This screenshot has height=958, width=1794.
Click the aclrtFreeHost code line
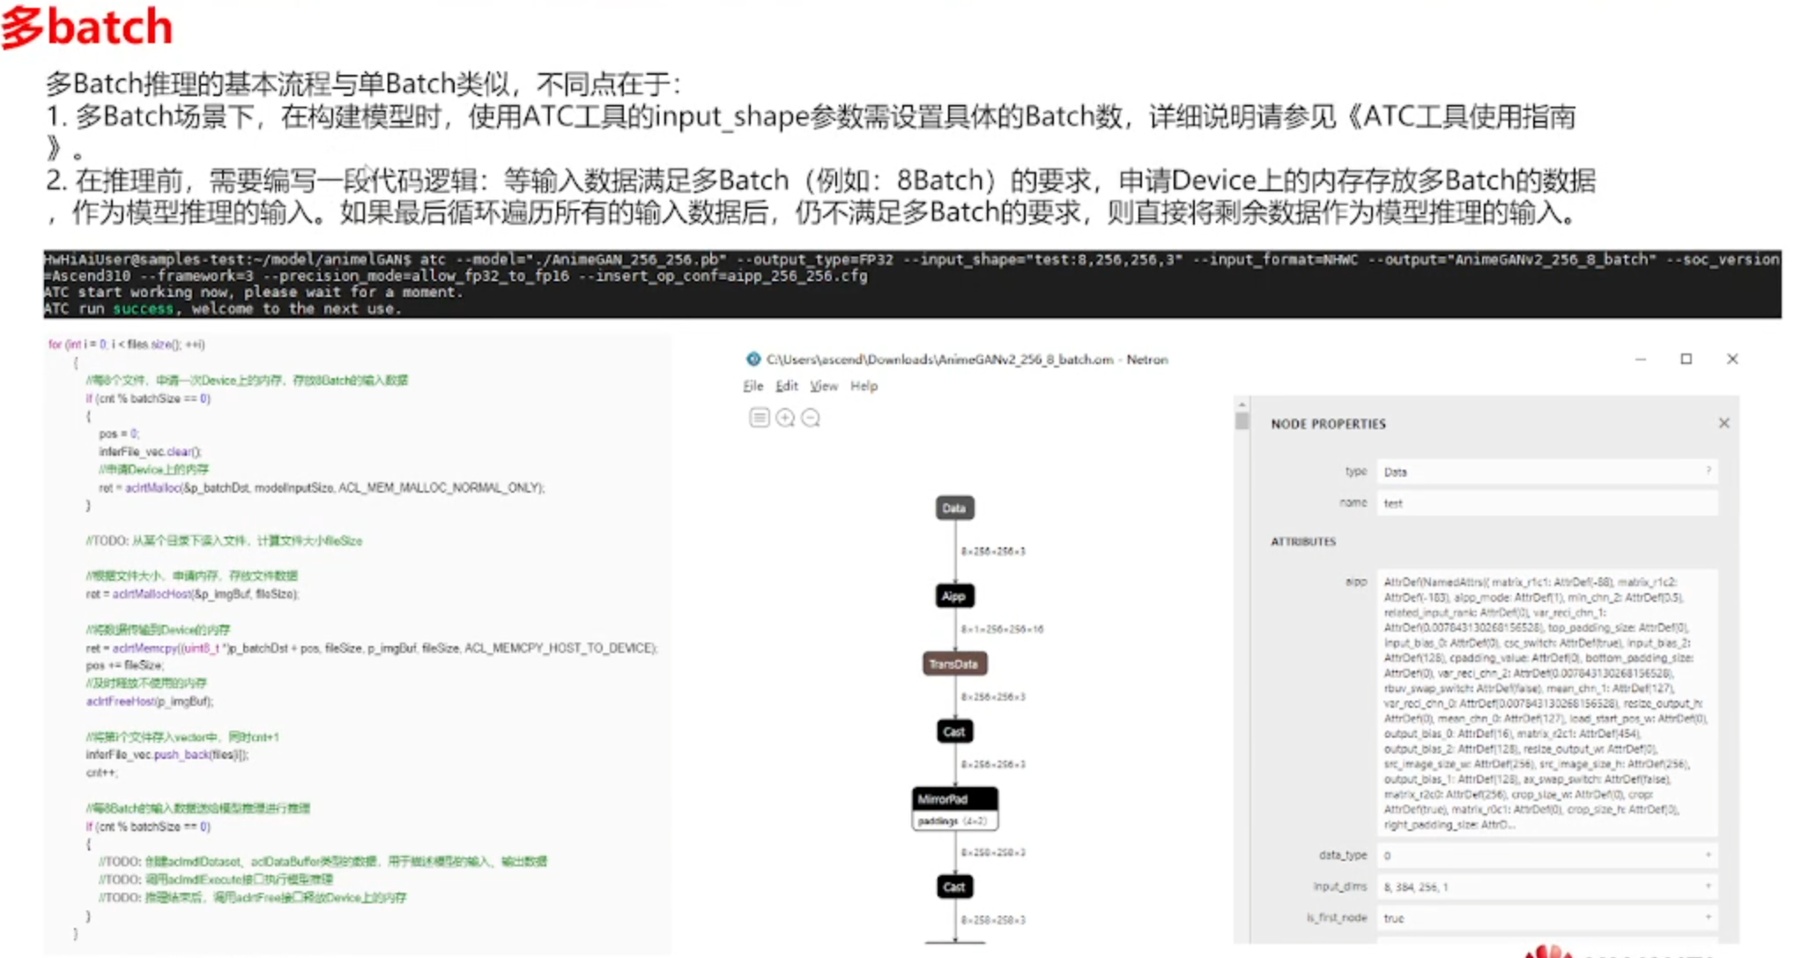pyautogui.click(x=149, y=702)
